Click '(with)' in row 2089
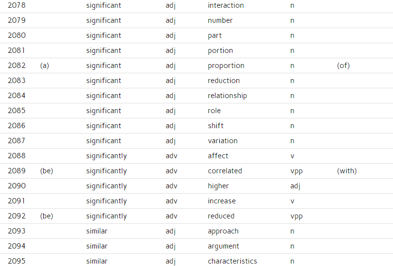 [x=346, y=171]
